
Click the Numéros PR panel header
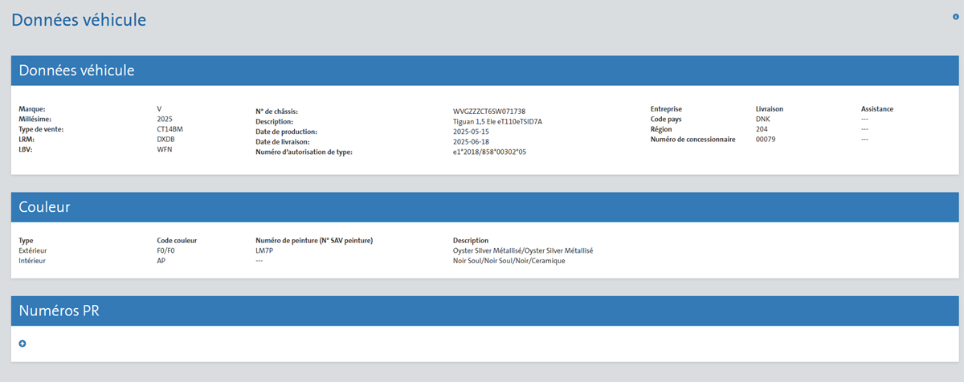click(482, 311)
